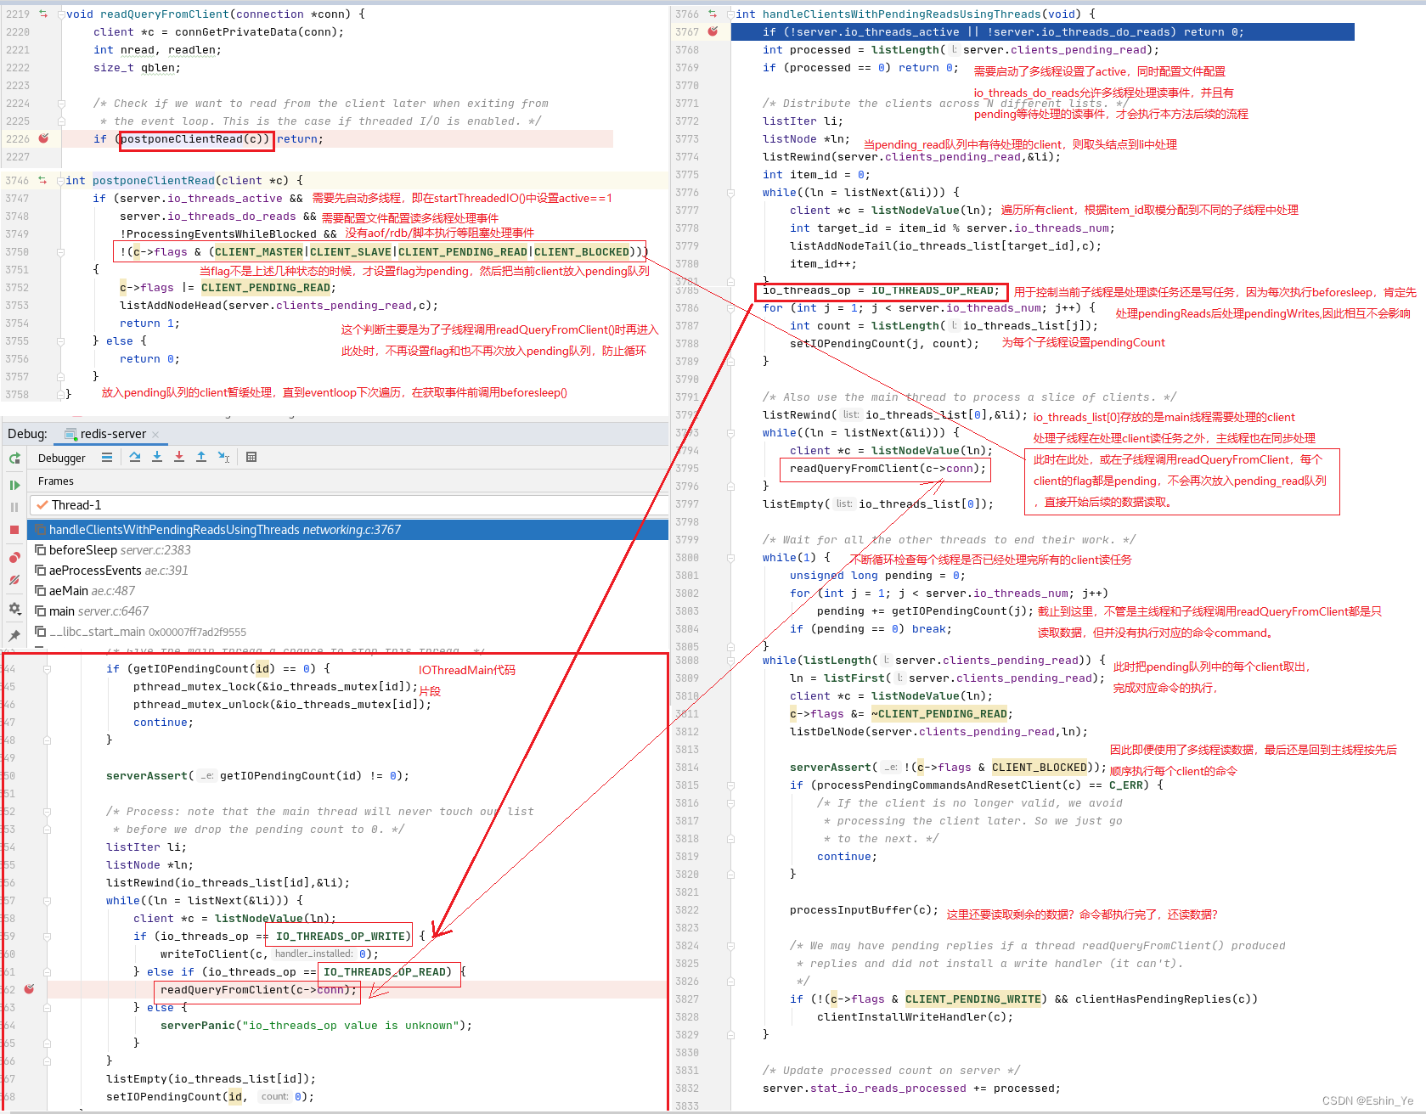This screenshot has height=1114, width=1426.
Task: Collapse the comment block fold at line 2224
Action: [61, 104]
